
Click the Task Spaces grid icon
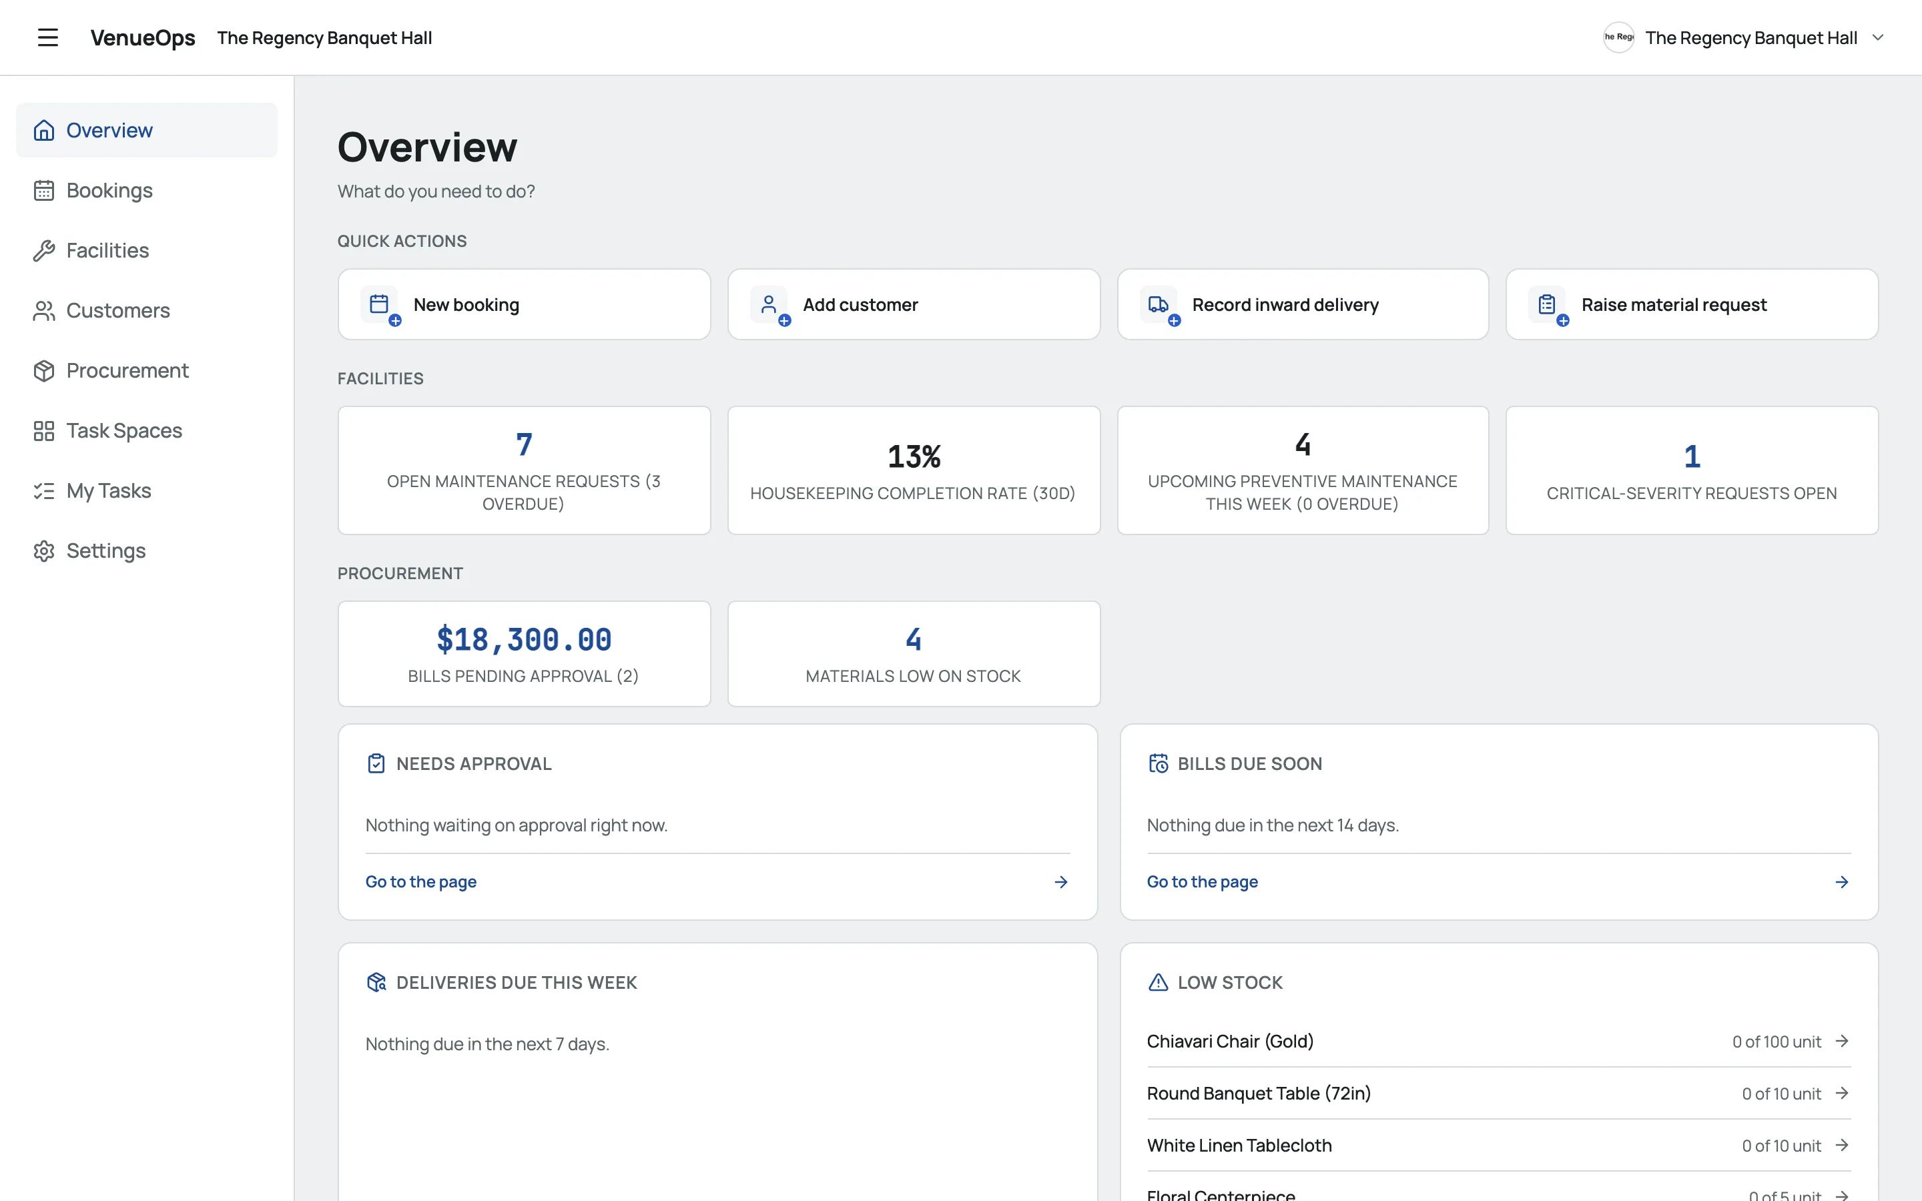[43, 430]
